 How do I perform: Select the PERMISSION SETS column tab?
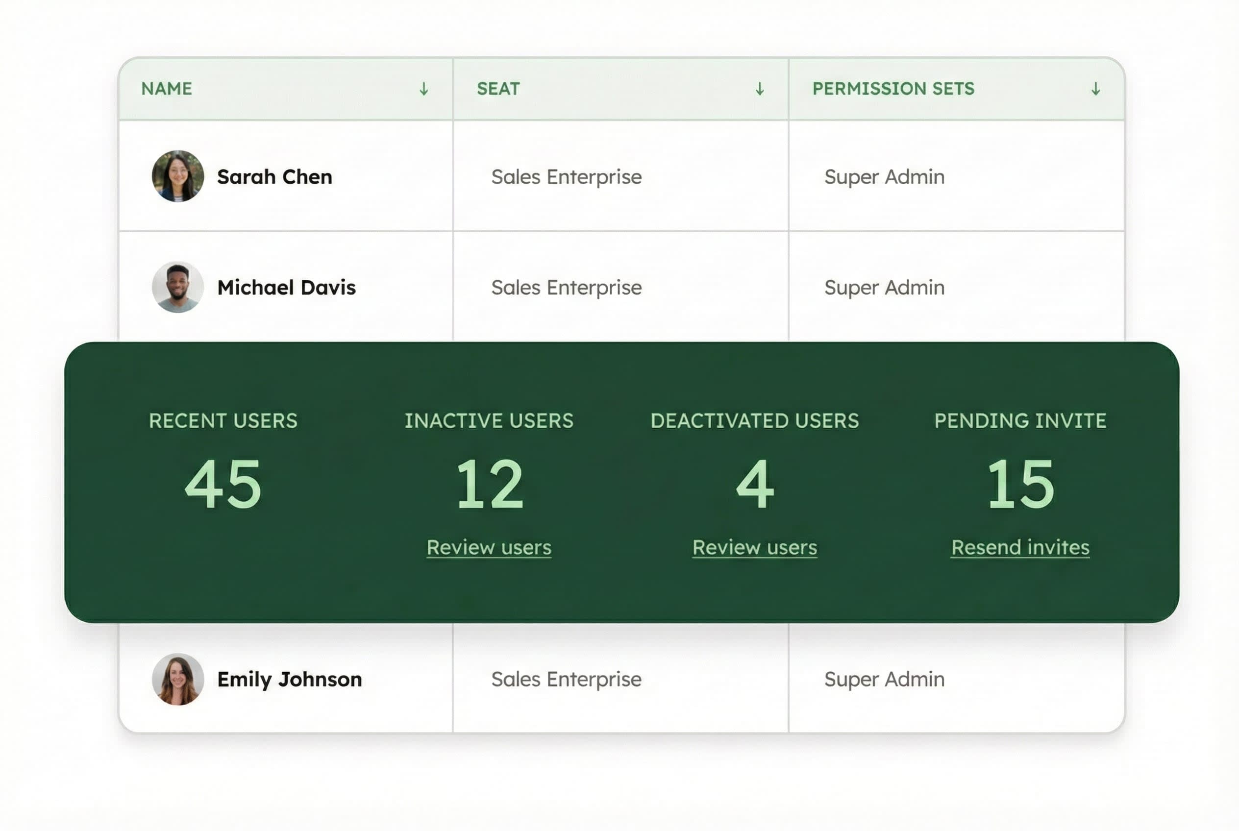coord(893,89)
